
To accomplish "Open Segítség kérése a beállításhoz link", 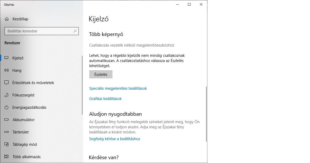I will point(115,139).
